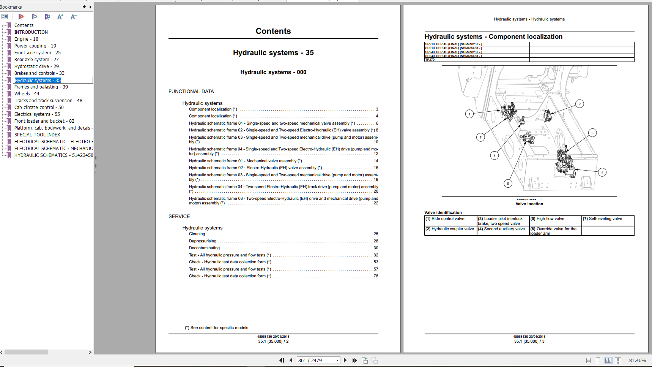The width and height of the screenshot is (652, 367).
Task: Open 'Check - Hydraulic test data collection form' page 53
Action: click(x=283, y=262)
